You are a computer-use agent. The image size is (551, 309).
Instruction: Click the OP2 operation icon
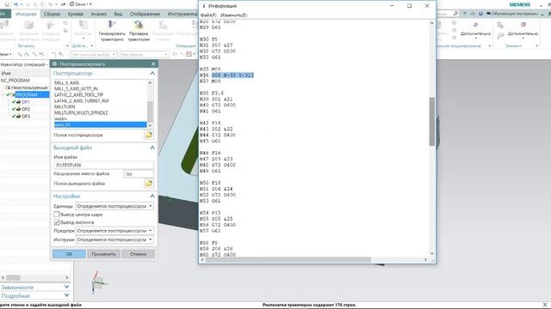(18, 109)
